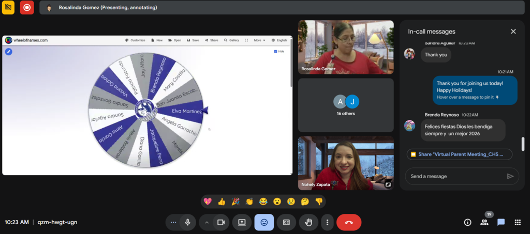
Task: Expand the More dropdown on wheelofnames
Action: [x=259, y=40]
